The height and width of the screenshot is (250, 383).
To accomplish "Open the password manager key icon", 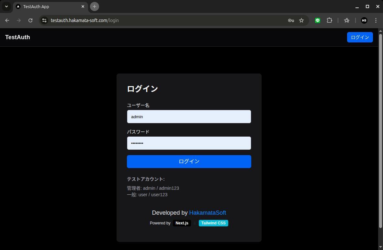I will [291, 20].
